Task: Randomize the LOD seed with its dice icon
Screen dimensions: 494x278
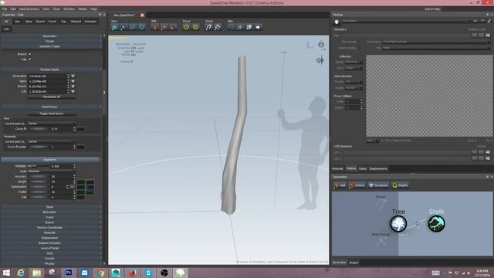Action: point(73,91)
